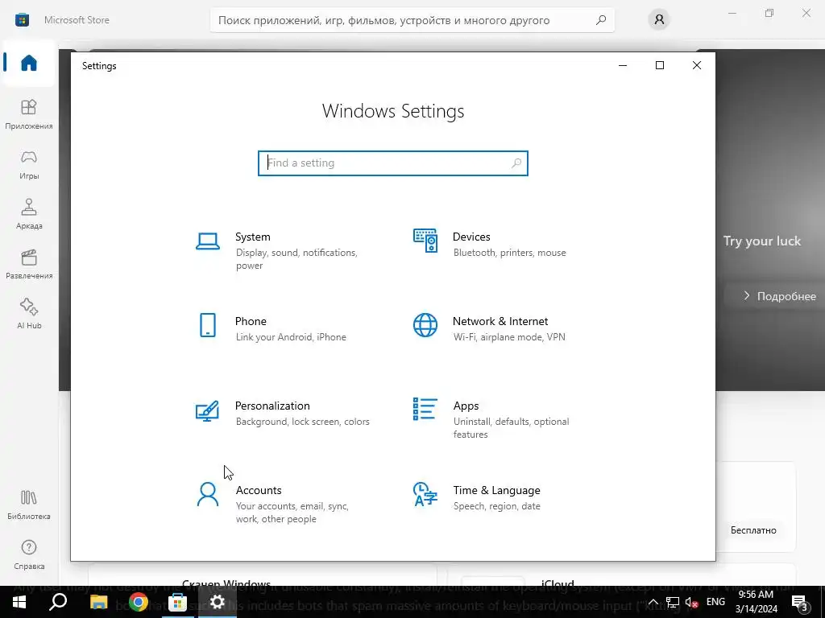Viewport: 825px width, 618px height.
Task: Click the Apps heading text
Action: pos(466,406)
